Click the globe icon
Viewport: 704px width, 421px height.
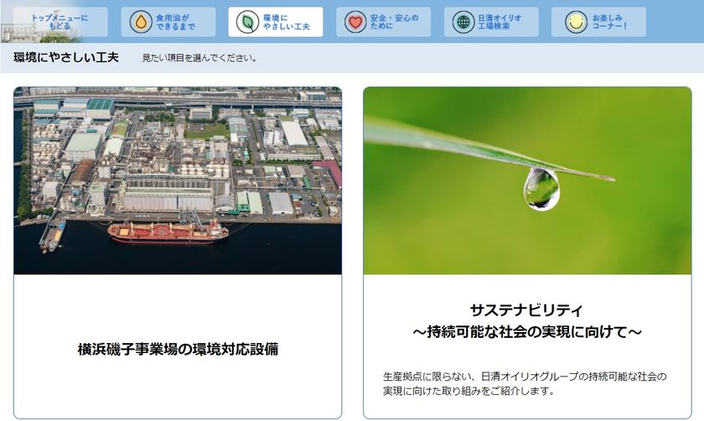click(x=463, y=22)
